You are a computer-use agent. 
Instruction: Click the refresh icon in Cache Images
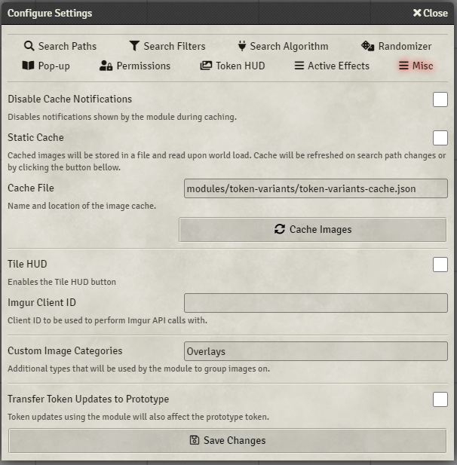280,229
